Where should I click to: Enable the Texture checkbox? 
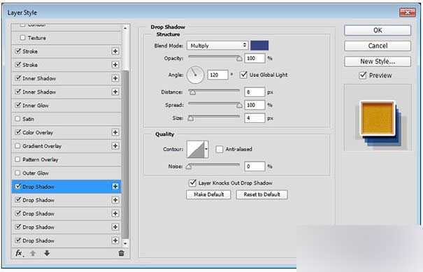click(22, 38)
